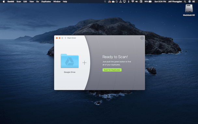Open the Wi-Fi status menu
The height and width of the screenshot is (124, 198).
133,2
